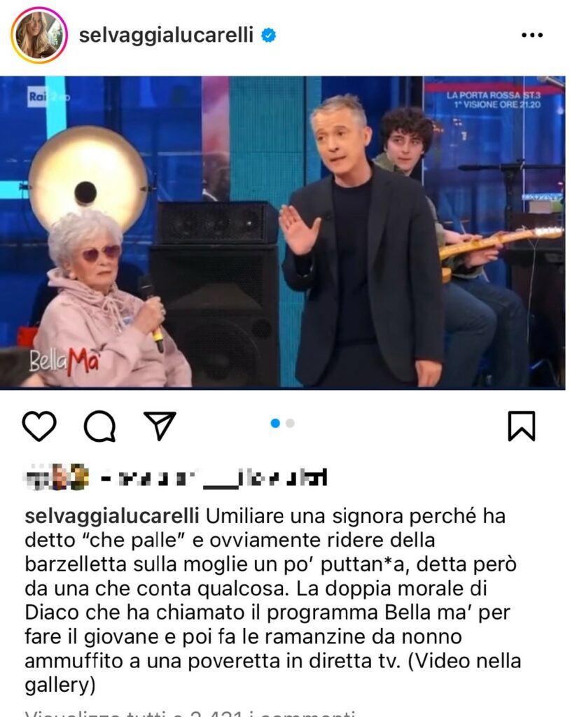
Task: Click the Rai 2 logo in the video
Action: point(48,97)
